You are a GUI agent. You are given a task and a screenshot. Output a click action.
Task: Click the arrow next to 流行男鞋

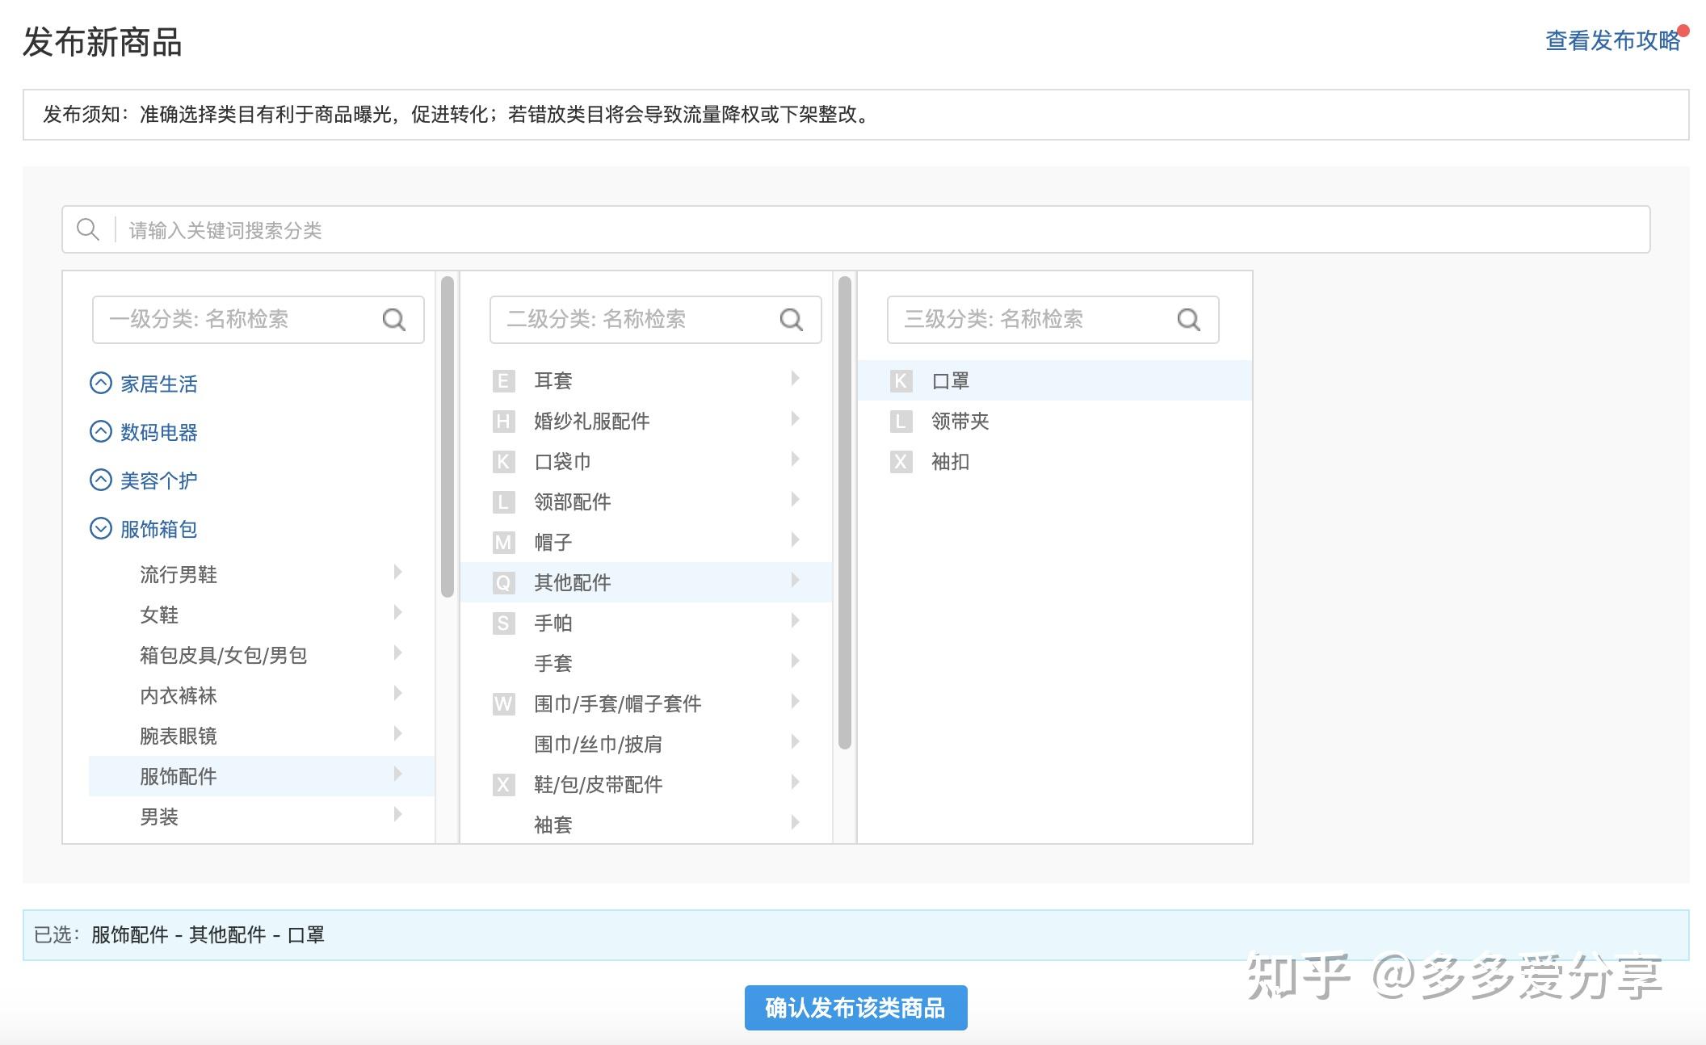397,572
